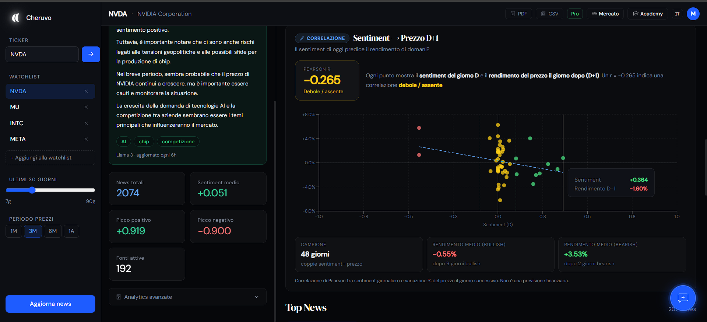Focus the ticker input field NVDA
Screen dimensions: 707x322
(42, 54)
